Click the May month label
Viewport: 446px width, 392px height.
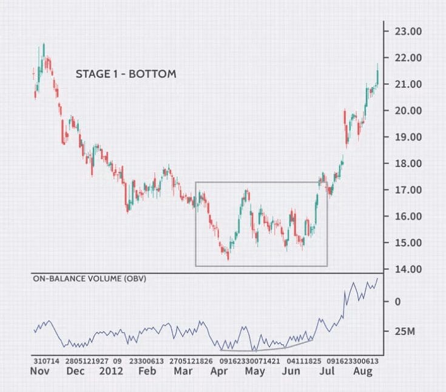255,371
